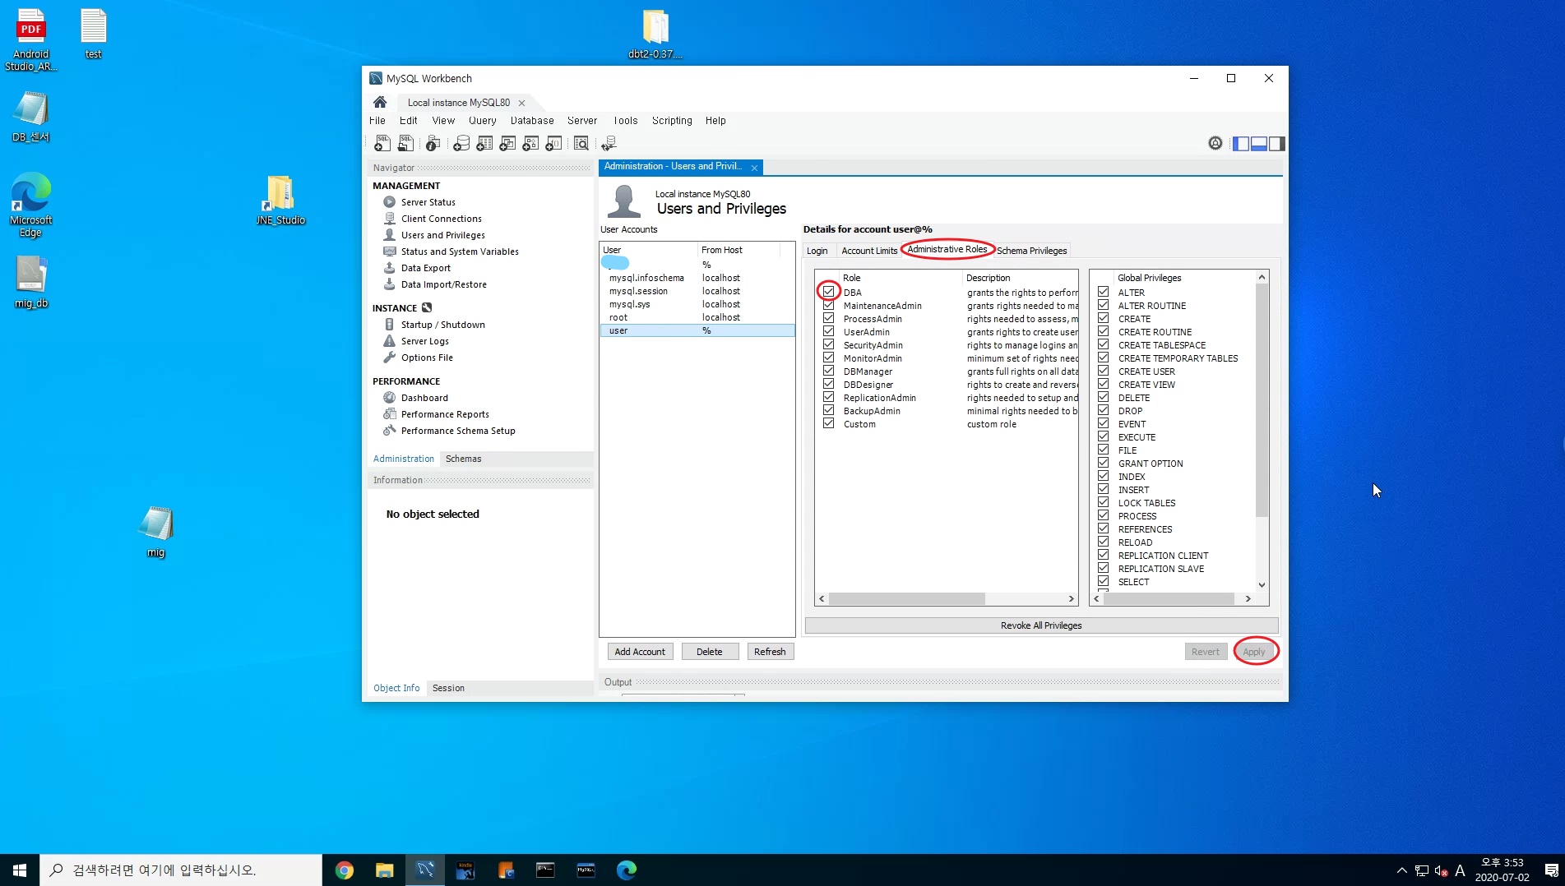The height and width of the screenshot is (886, 1565).
Task: Click the Apply button
Action: (1253, 652)
